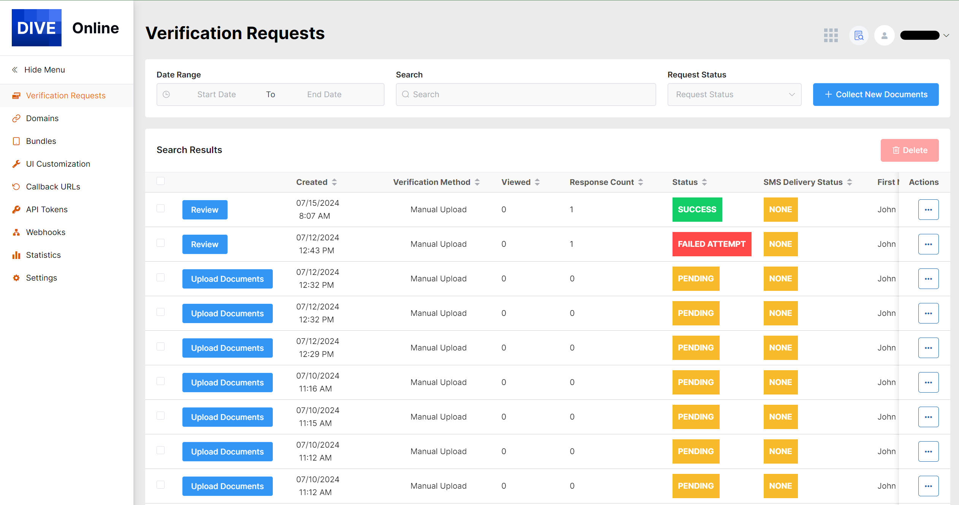Click the user avatar icon
Viewport: 959px width, 505px height.
tap(884, 35)
